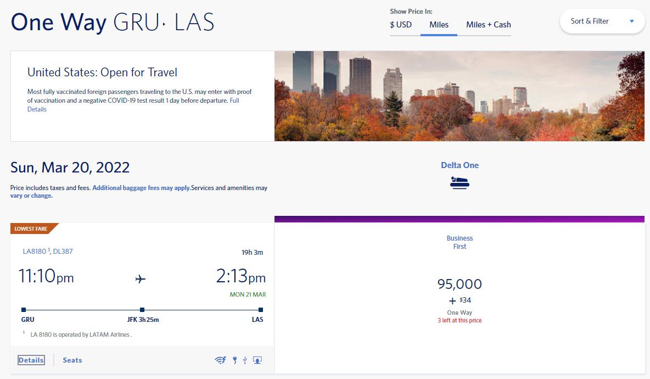Click the airplane icon between flight times
Viewport: 650px width, 379px height.
tap(141, 278)
